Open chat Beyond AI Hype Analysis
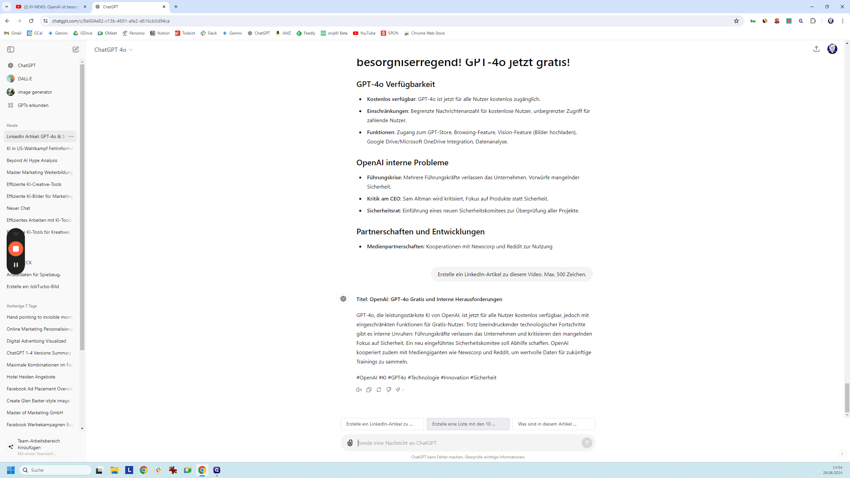The width and height of the screenshot is (850, 478). coord(40,160)
